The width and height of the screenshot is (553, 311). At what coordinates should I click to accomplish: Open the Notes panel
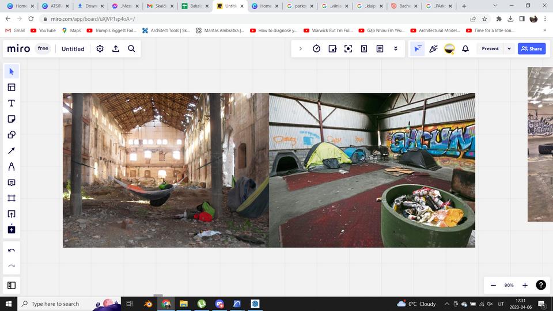(x=380, y=48)
